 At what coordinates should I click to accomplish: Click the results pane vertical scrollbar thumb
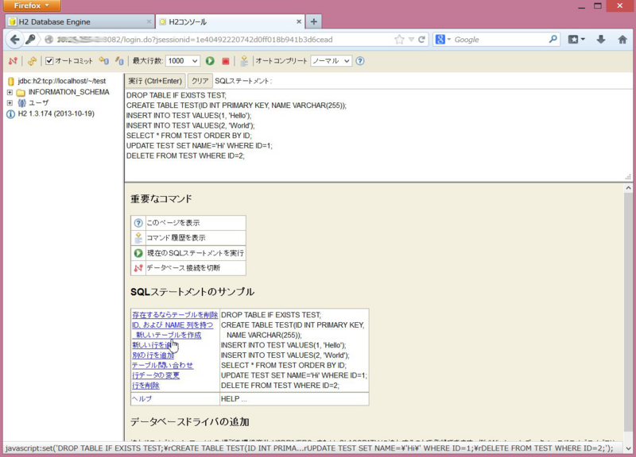click(x=628, y=312)
